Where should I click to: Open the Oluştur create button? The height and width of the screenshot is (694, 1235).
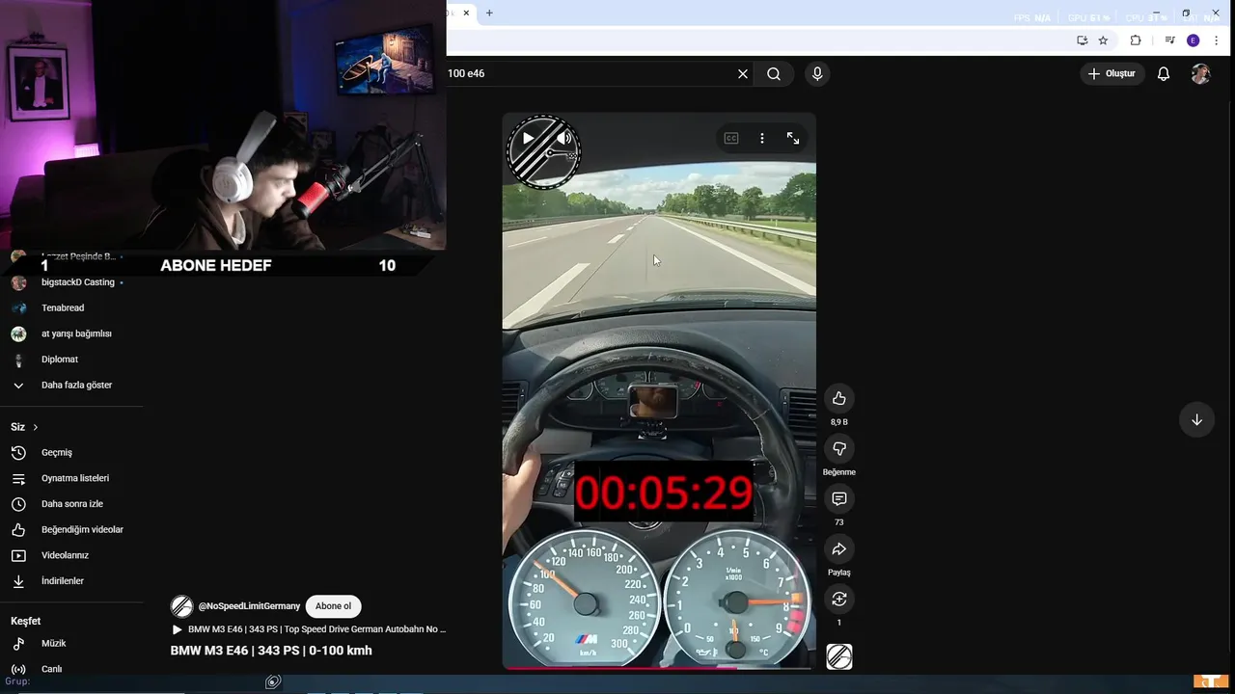pos(1111,73)
